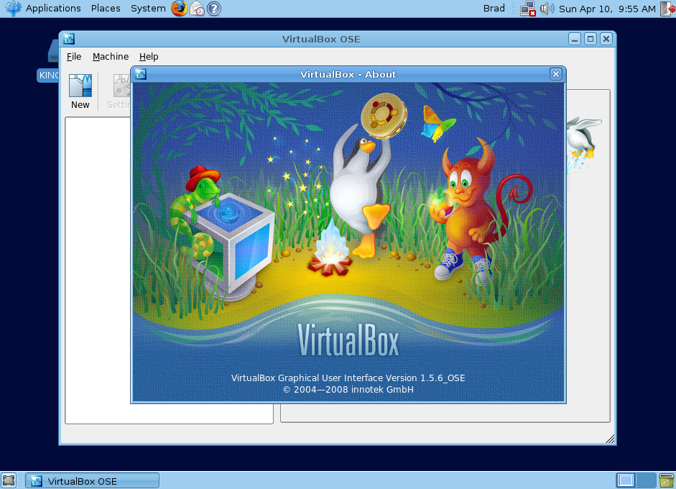
Task: Open the clock showing Sun Apr 10
Action: pyautogui.click(x=607, y=9)
